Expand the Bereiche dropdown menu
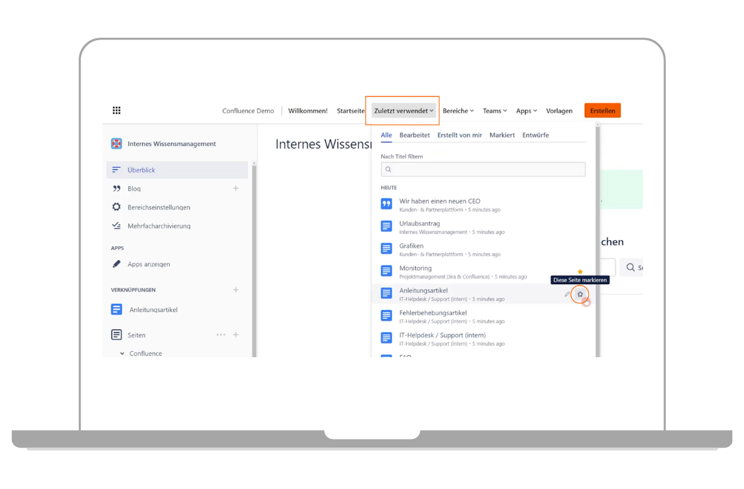Viewport: 744px width, 489px height. (x=458, y=111)
